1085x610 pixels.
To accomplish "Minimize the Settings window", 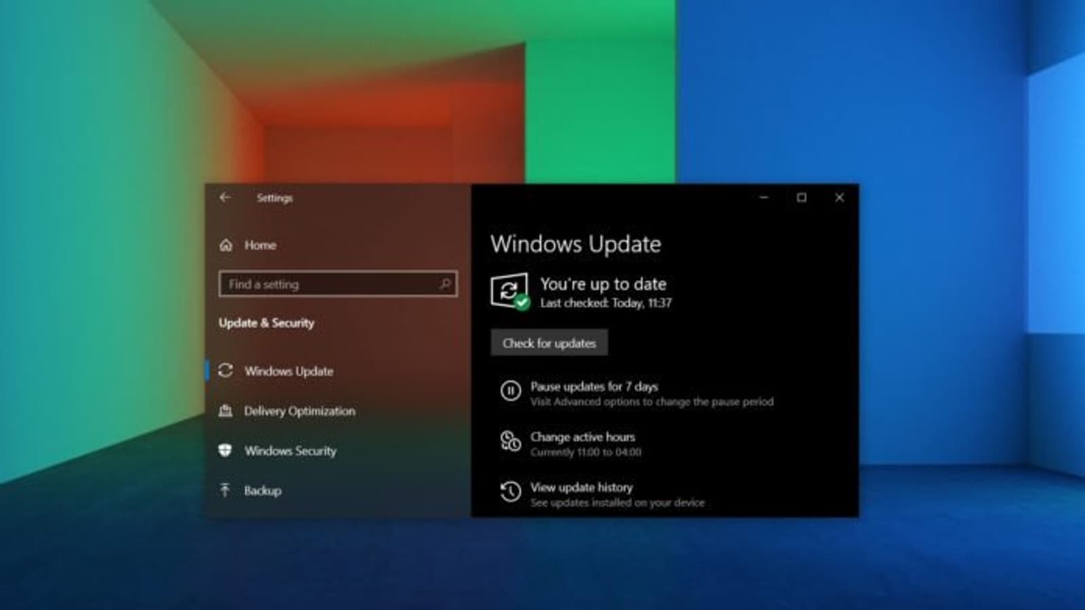I will tap(764, 197).
